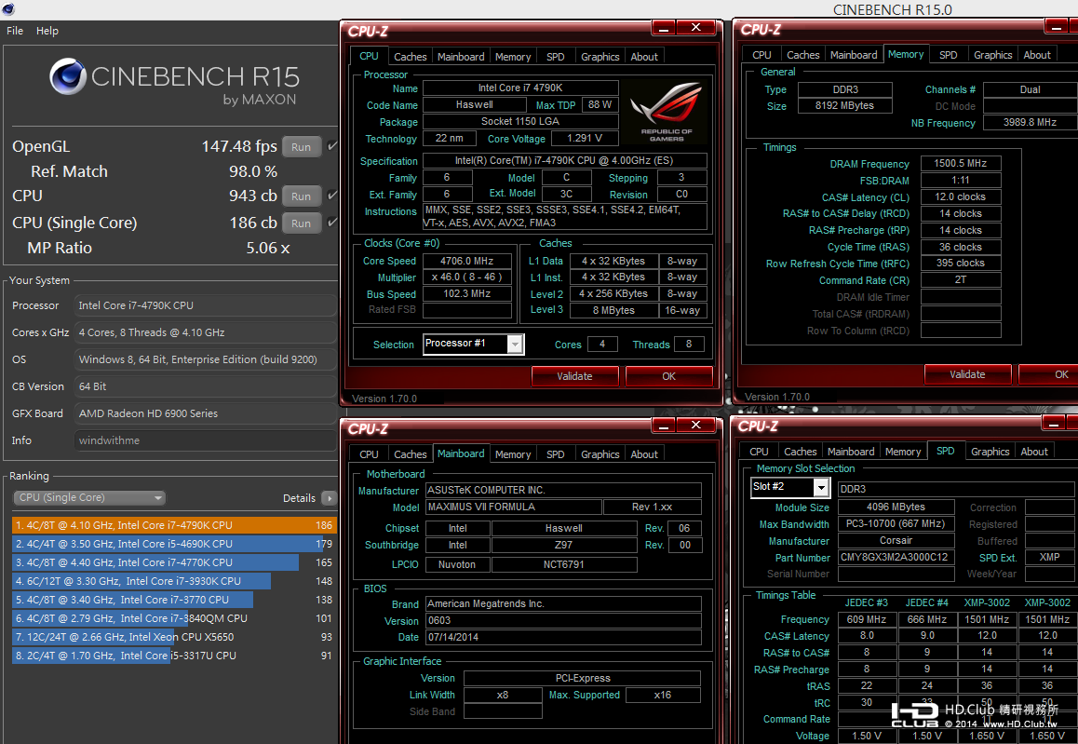Open the Help menu in Cinebench
Image resolution: width=1078 pixels, height=744 pixels.
[47, 31]
